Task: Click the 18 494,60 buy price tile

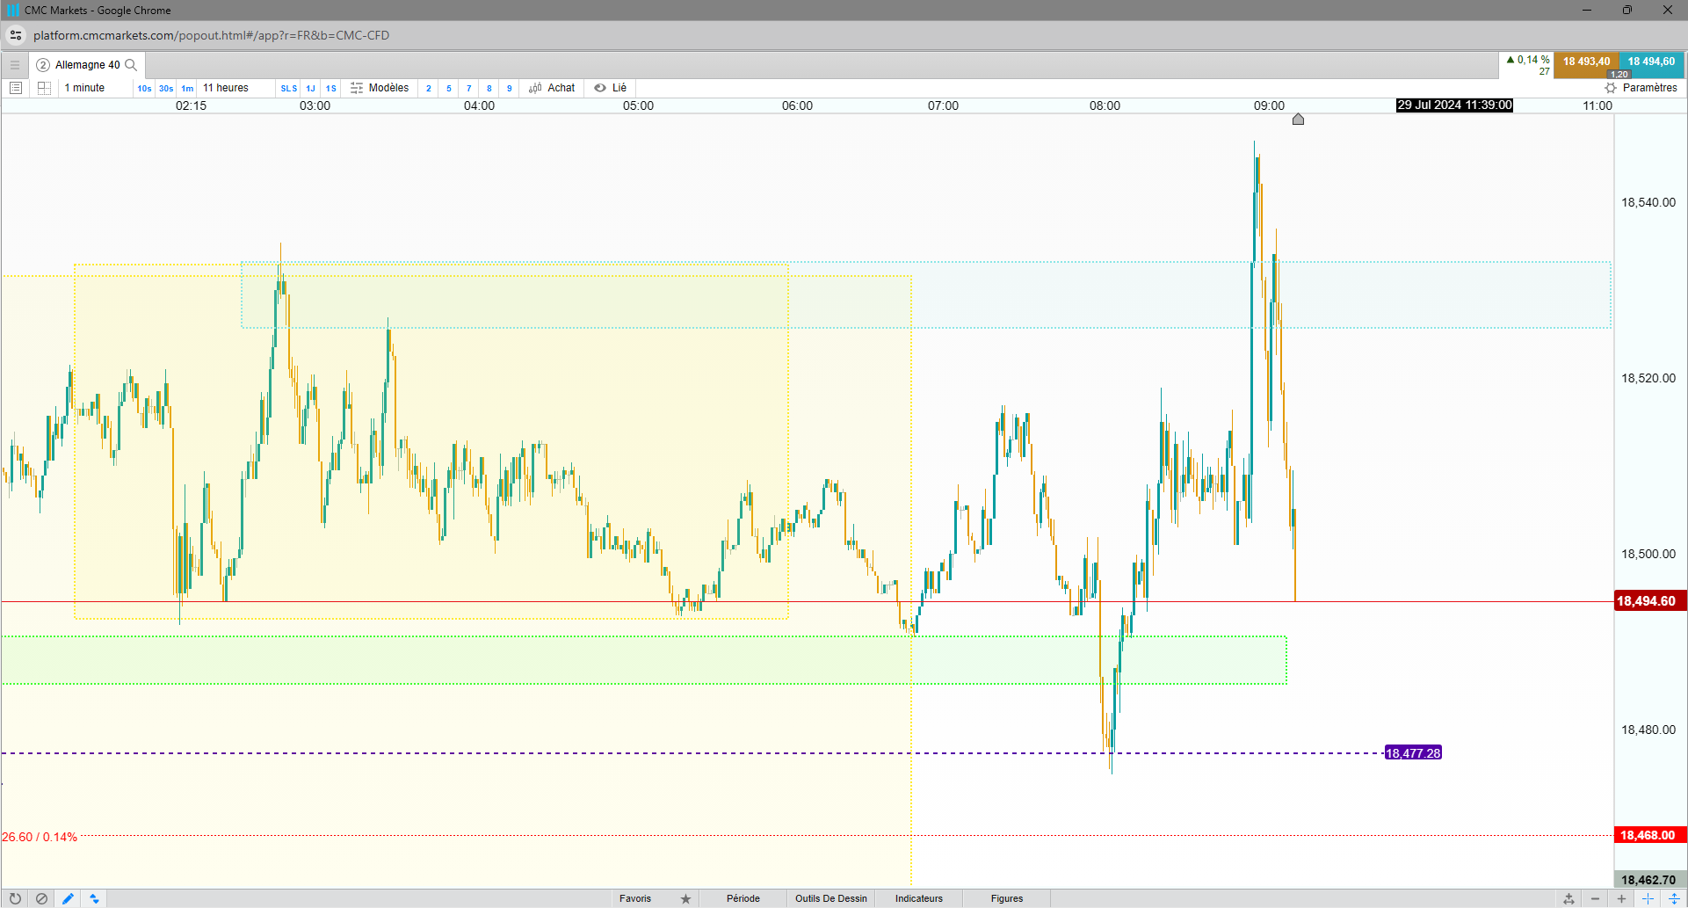Action: [x=1651, y=64]
